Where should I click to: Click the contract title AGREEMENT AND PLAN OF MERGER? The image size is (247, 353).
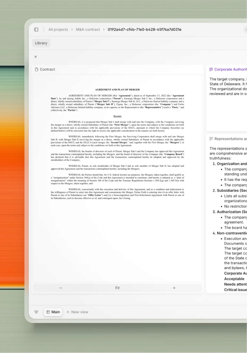point(117,90)
